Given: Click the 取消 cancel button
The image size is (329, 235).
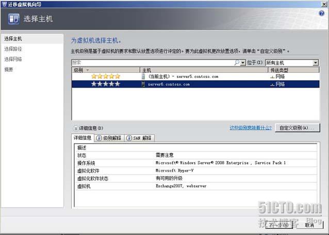Looking at the screenshot, I should (x=309, y=225).
